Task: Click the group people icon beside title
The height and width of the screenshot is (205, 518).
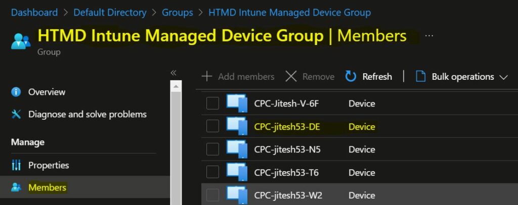Action: (x=20, y=41)
